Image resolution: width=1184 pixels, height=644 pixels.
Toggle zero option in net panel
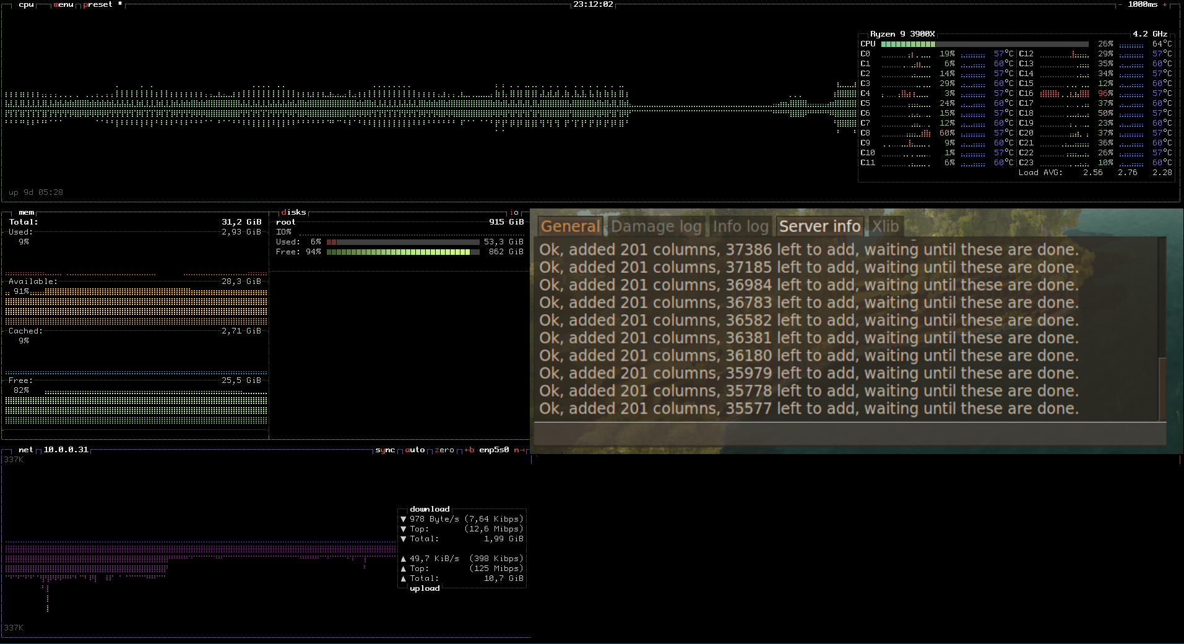coord(444,450)
